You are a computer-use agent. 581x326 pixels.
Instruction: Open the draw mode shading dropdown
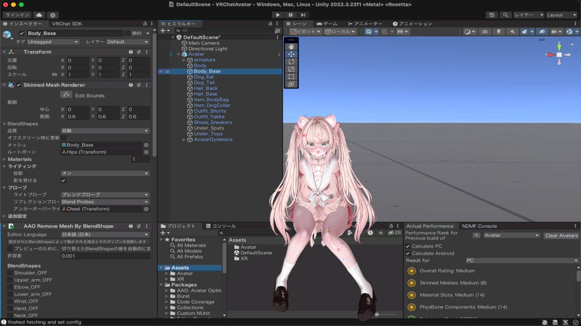coord(469,31)
